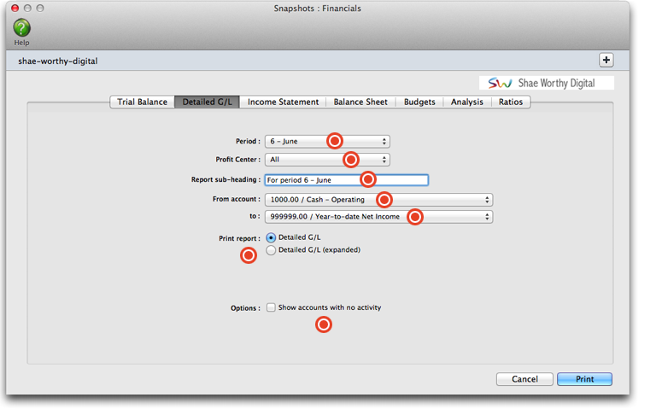
Task: Switch to the Ratios tab
Action: tap(511, 102)
